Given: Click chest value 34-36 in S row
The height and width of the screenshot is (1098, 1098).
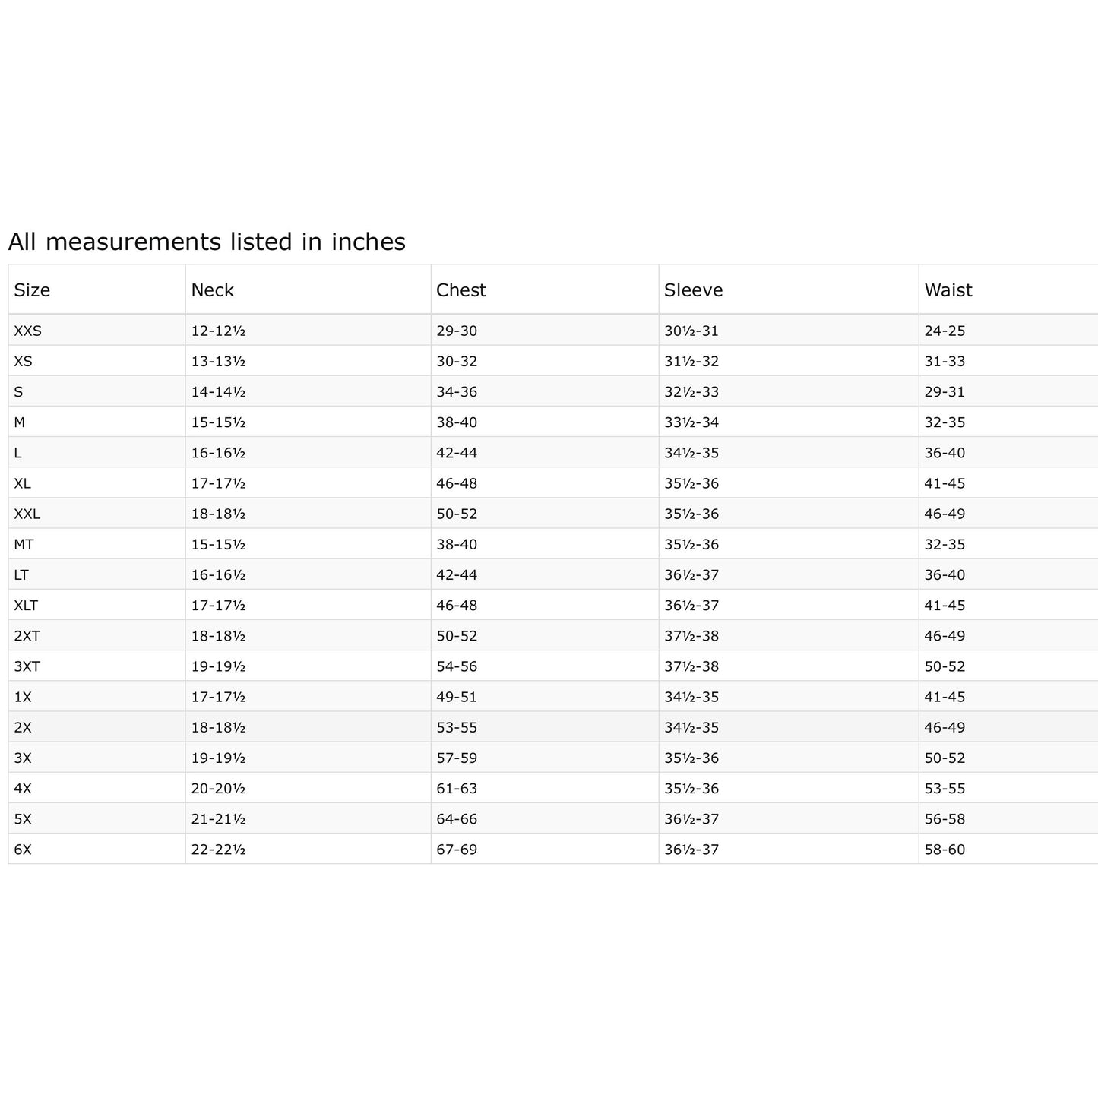Looking at the screenshot, I should (457, 392).
